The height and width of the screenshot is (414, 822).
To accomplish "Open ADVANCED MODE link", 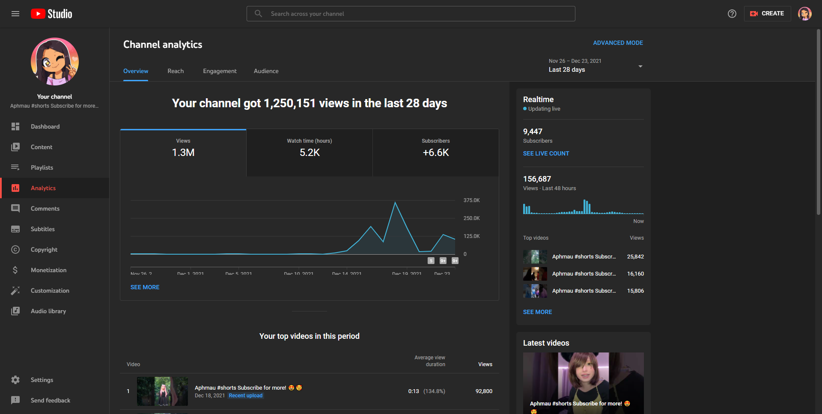I will [618, 43].
